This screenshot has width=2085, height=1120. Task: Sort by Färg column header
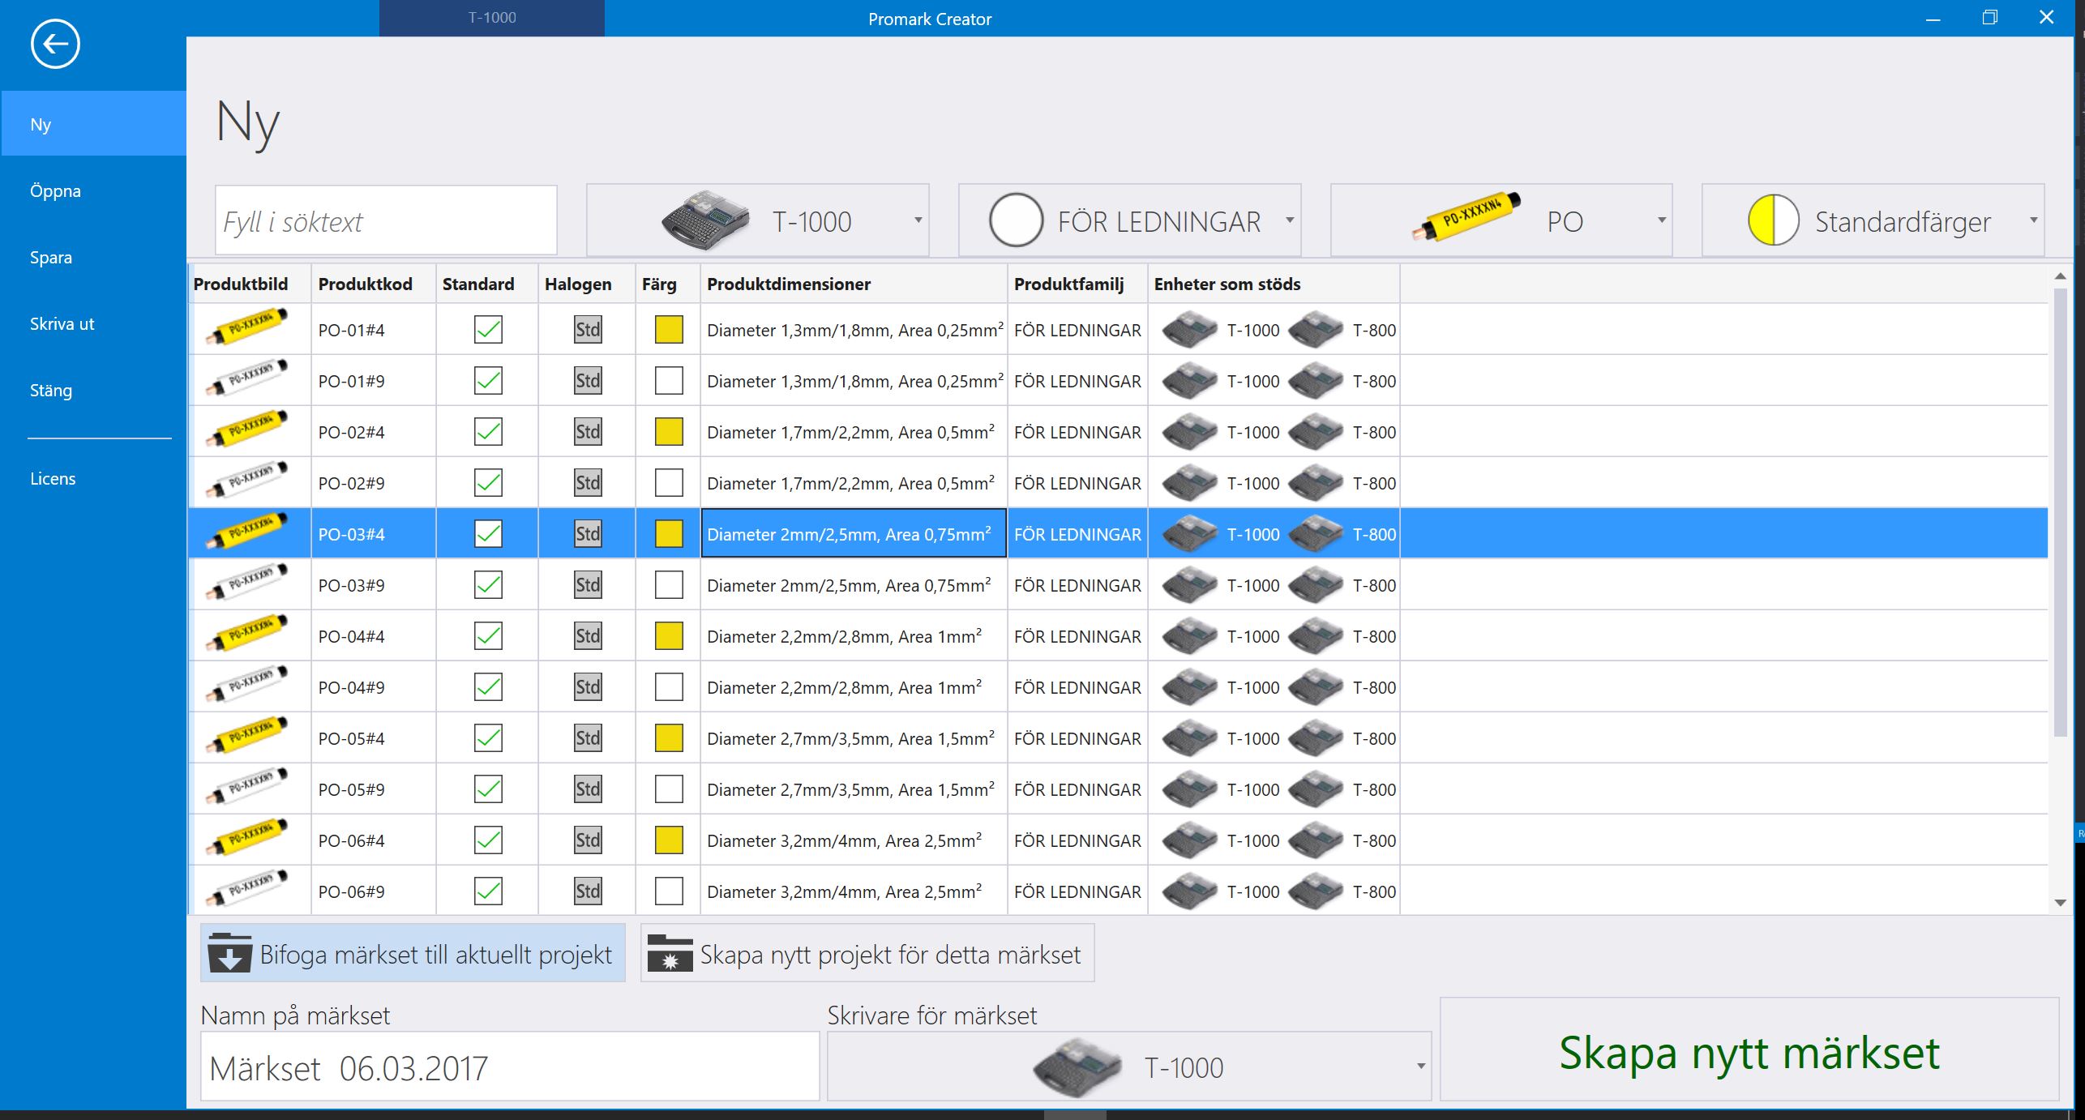pos(667,284)
